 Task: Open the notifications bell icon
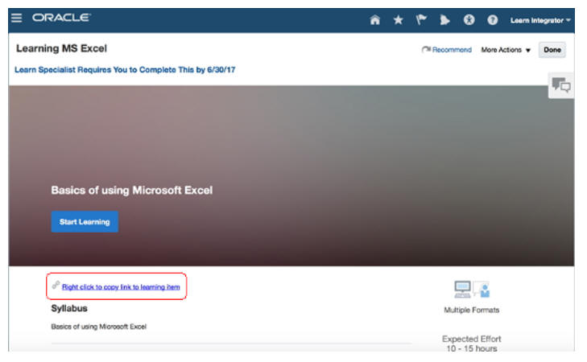coord(444,20)
